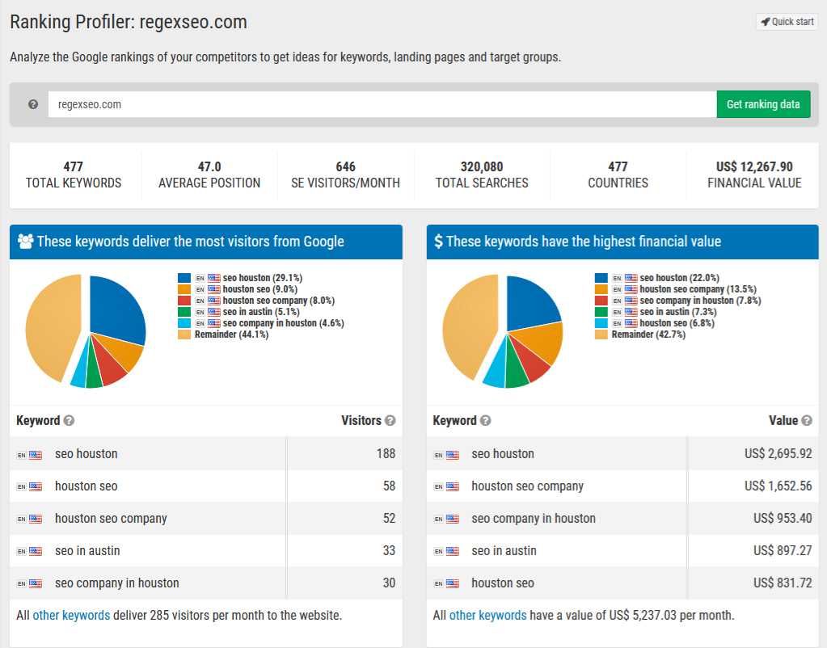
Task: Click the EN badge beside 'seo company in houston' in visitors table
Action: tap(22, 583)
